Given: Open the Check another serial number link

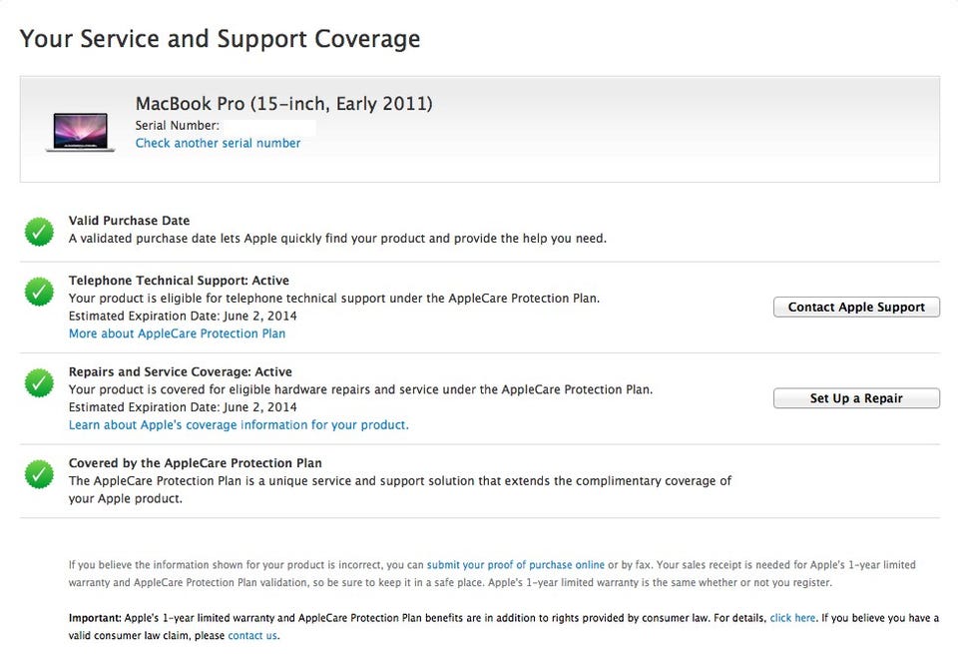Looking at the screenshot, I should point(218,143).
